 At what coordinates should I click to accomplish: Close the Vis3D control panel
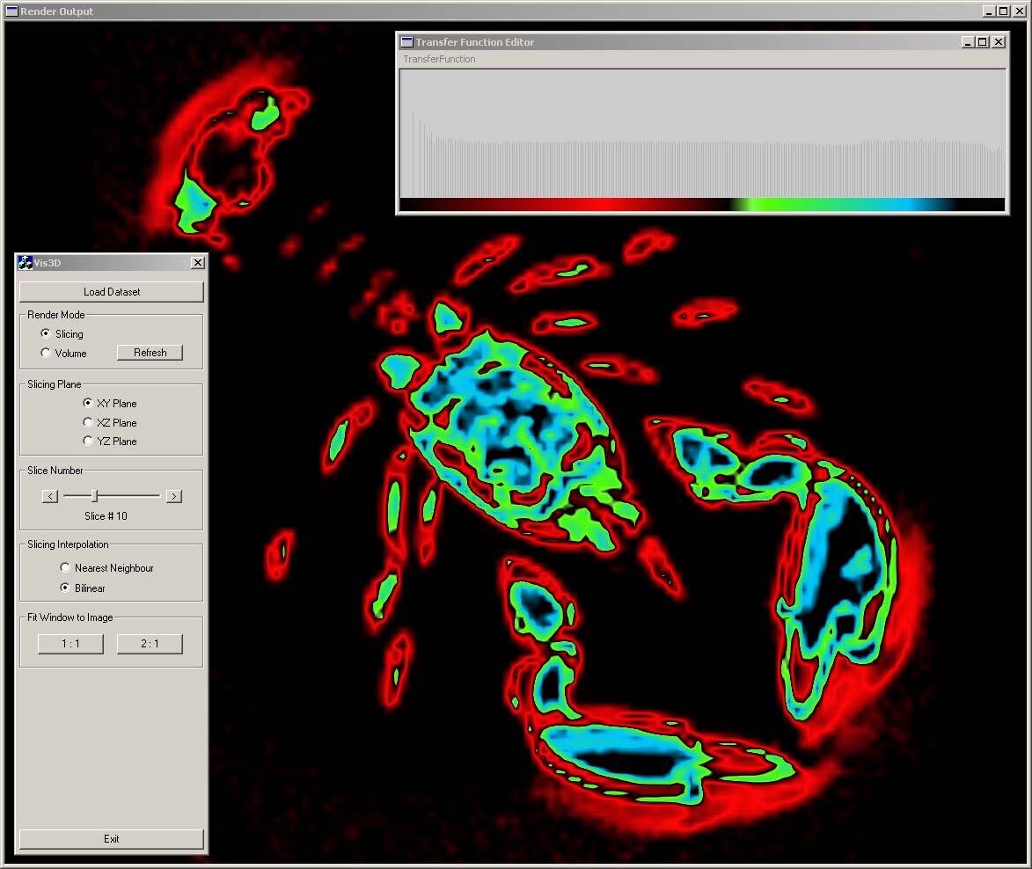point(198,262)
